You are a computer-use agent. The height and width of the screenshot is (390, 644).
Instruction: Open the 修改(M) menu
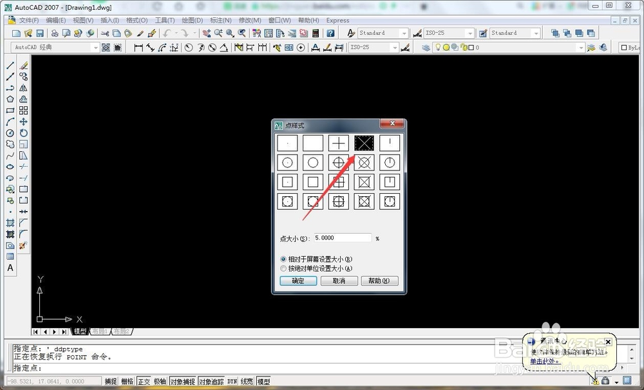click(250, 20)
